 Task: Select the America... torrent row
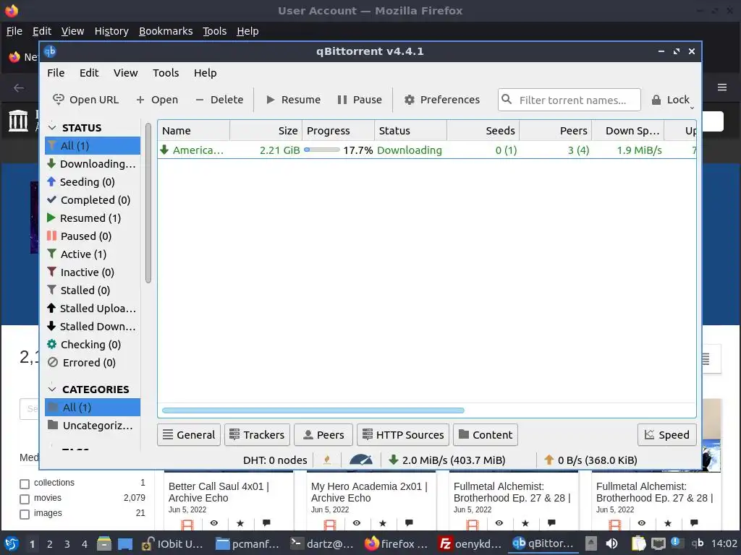(427, 150)
